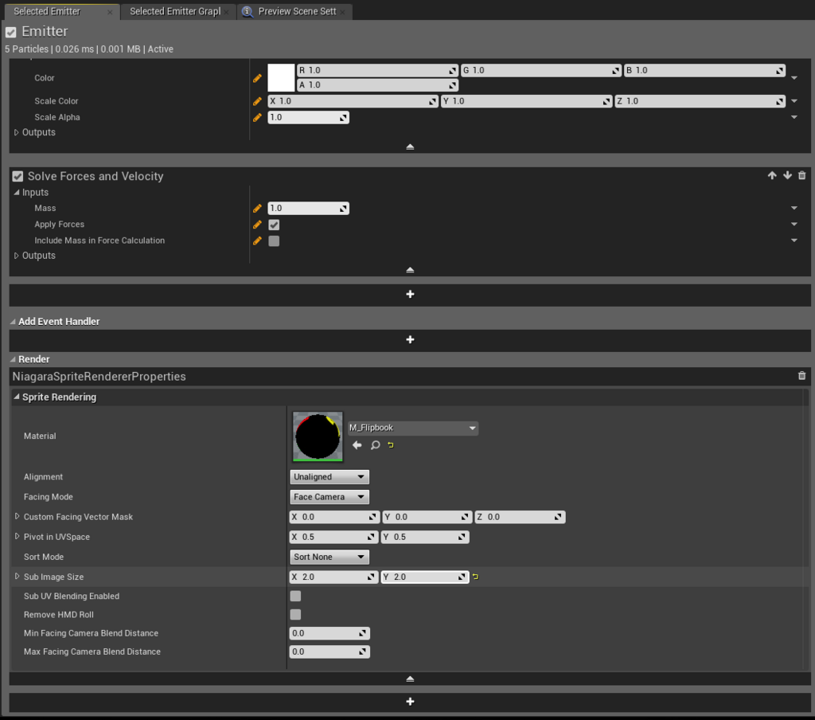Click Sub Image Size Y field
Image resolution: width=815 pixels, height=720 pixels.
[425, 577]
